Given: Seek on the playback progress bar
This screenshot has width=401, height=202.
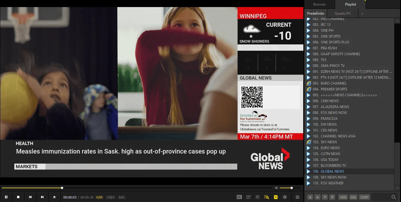Looking at the screenshot, I should pyautogui.click(x=137, y=188).
